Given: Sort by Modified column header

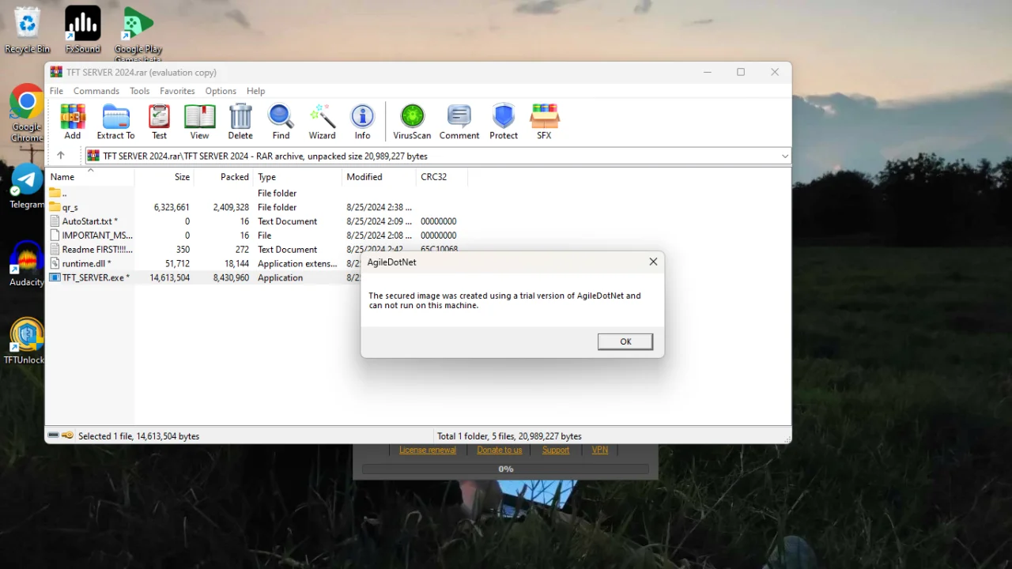Looking at the screenshot, I should (379, 177).
